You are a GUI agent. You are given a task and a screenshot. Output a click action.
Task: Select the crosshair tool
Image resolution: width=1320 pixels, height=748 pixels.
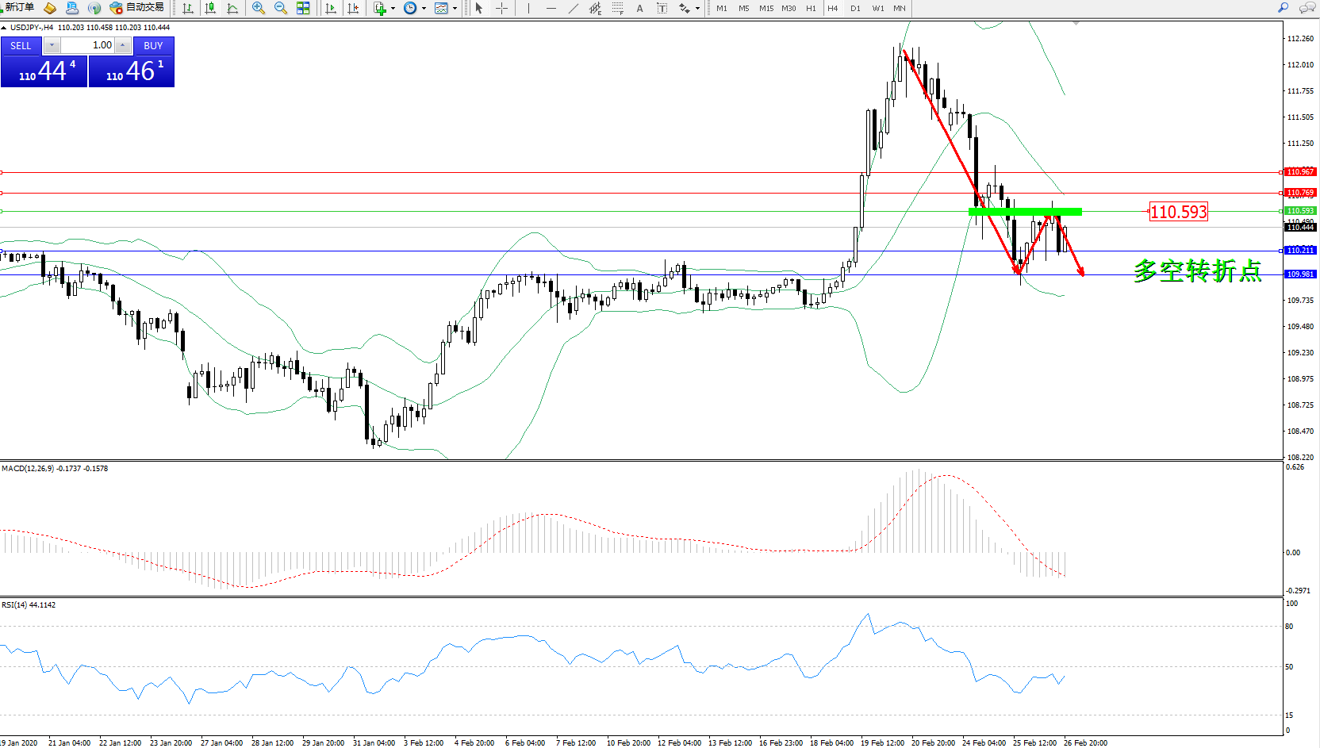501,8
